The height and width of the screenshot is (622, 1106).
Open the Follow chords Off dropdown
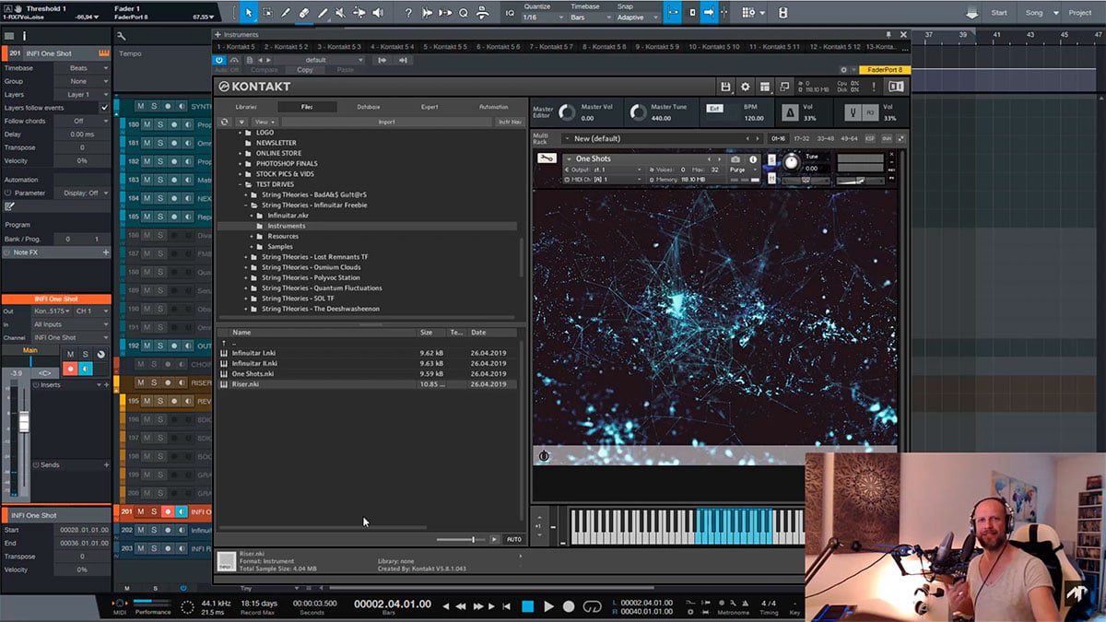click(x=84, y=121)
